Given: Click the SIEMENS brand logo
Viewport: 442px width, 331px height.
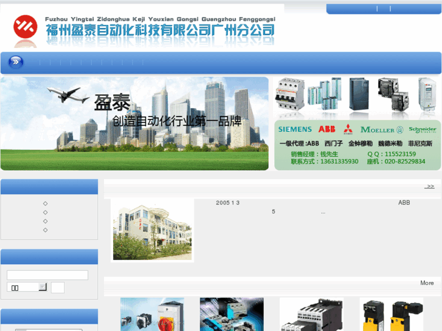Looking at the screenshot, I should pos(295,129).
